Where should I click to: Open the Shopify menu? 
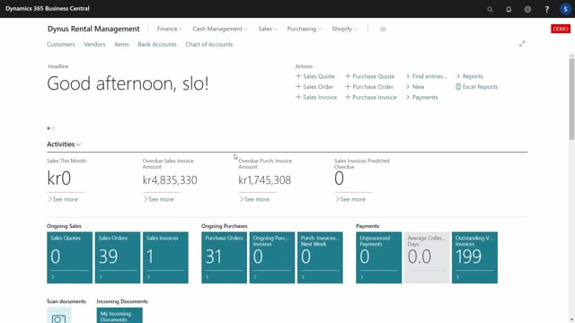(344, 29)
